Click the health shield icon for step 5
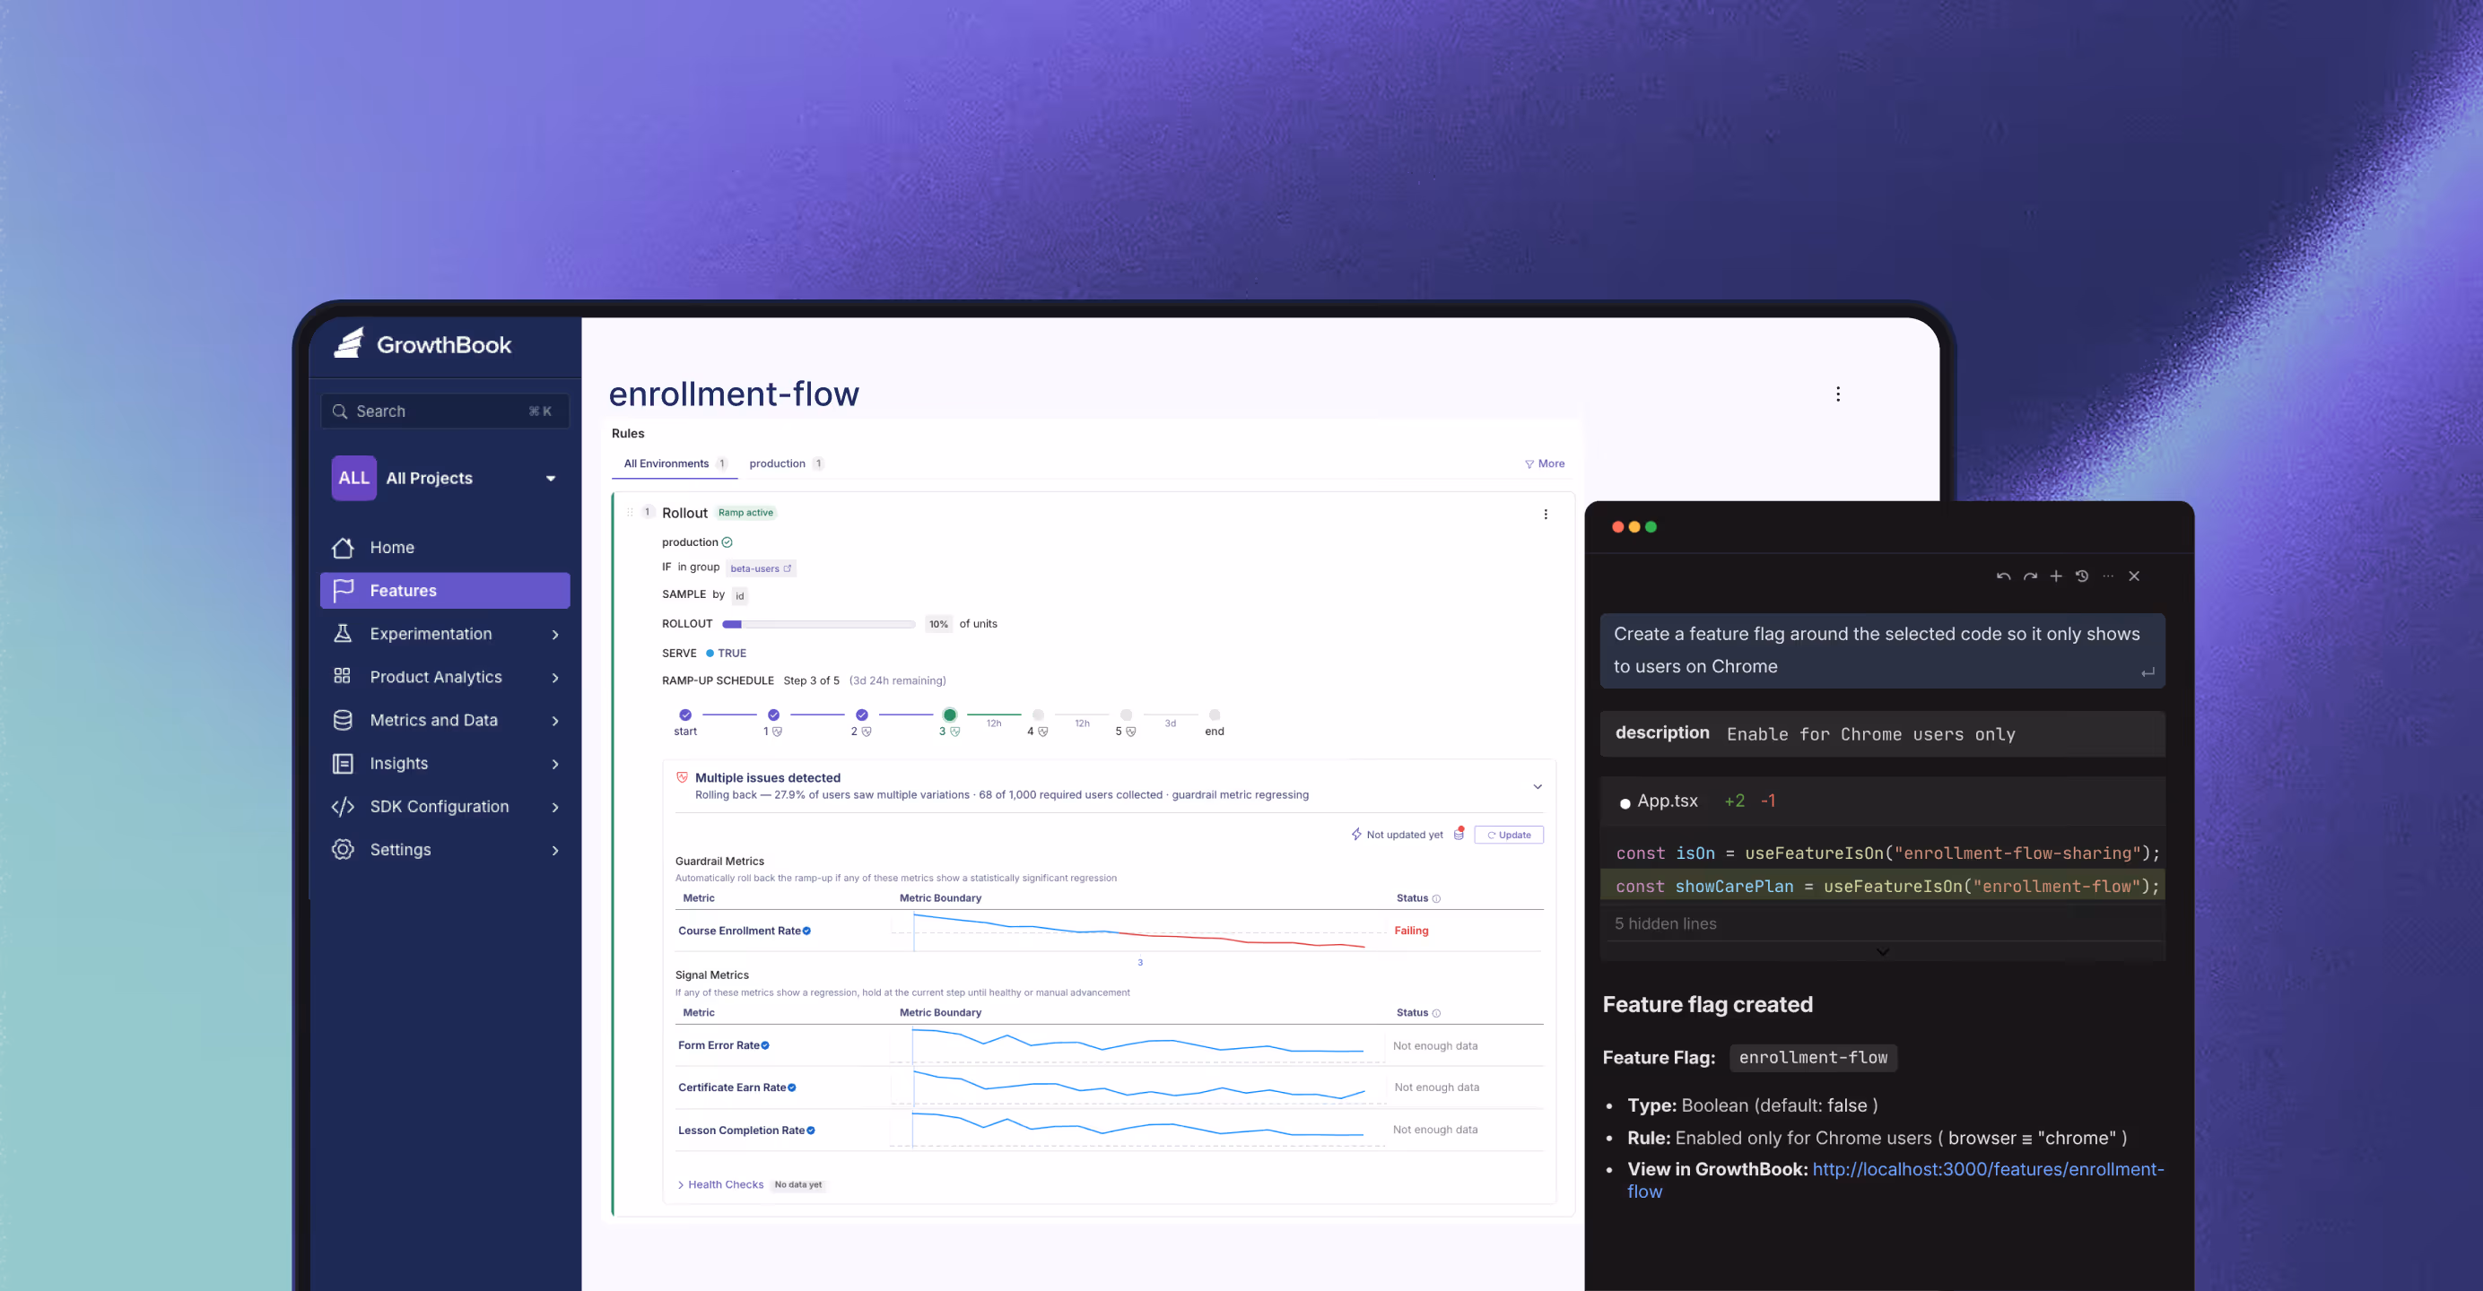The width and height of the screenshot is (2483, 1291). 1130,732
